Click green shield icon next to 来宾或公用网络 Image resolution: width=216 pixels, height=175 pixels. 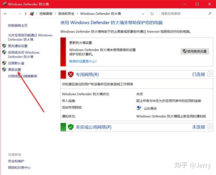71,127
